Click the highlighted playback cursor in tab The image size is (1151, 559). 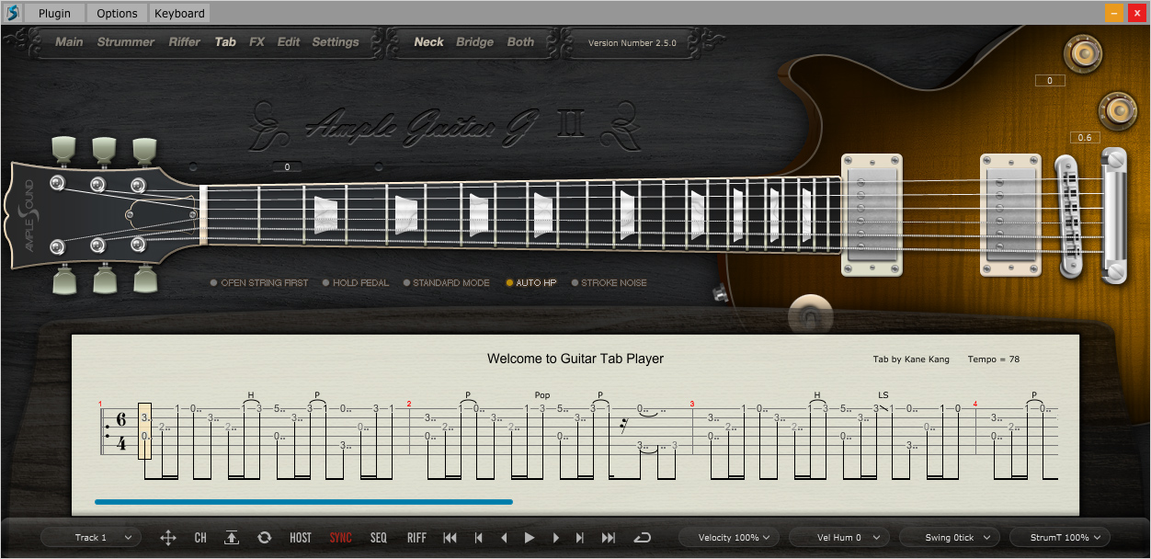point(144,430)
